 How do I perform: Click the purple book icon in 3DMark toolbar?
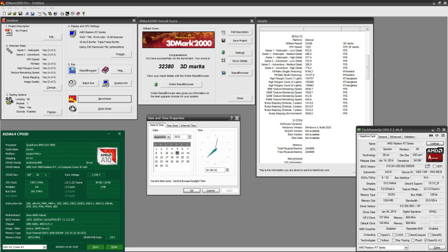pos(78,13)
